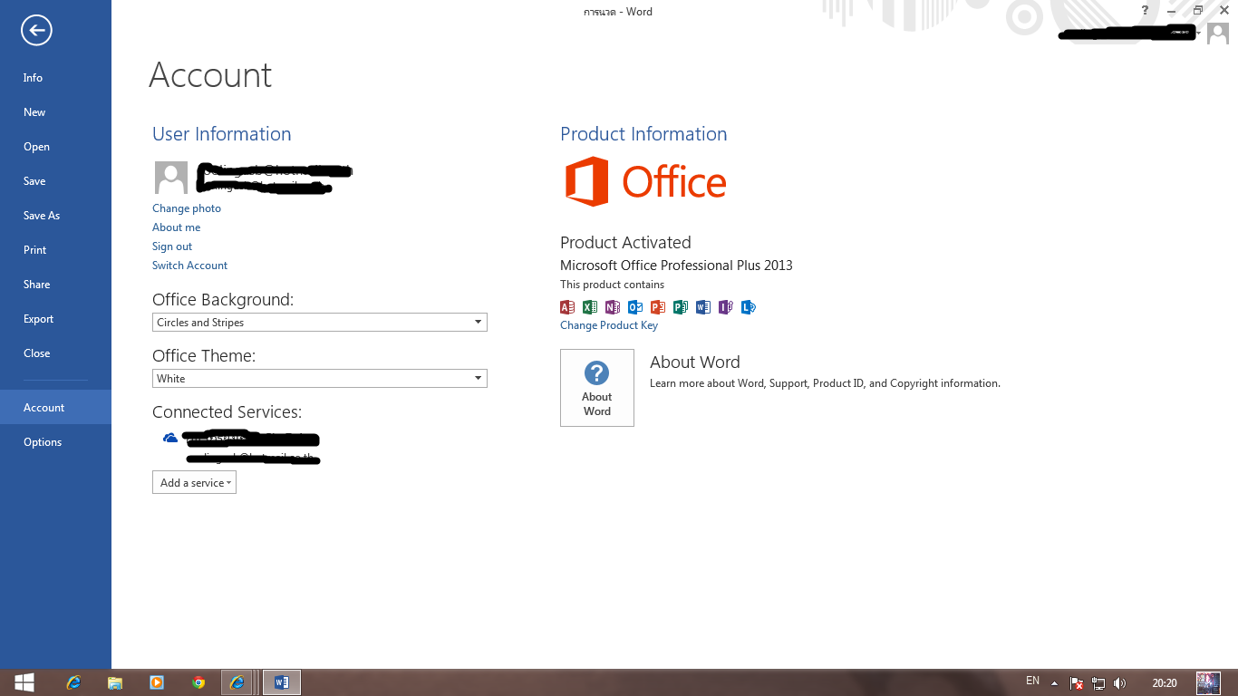
Task: Click the About Word button
Action: 597,388
